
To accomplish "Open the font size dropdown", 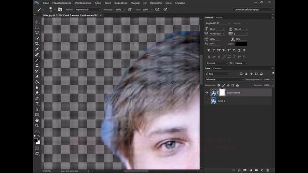I will click(217, 29).
